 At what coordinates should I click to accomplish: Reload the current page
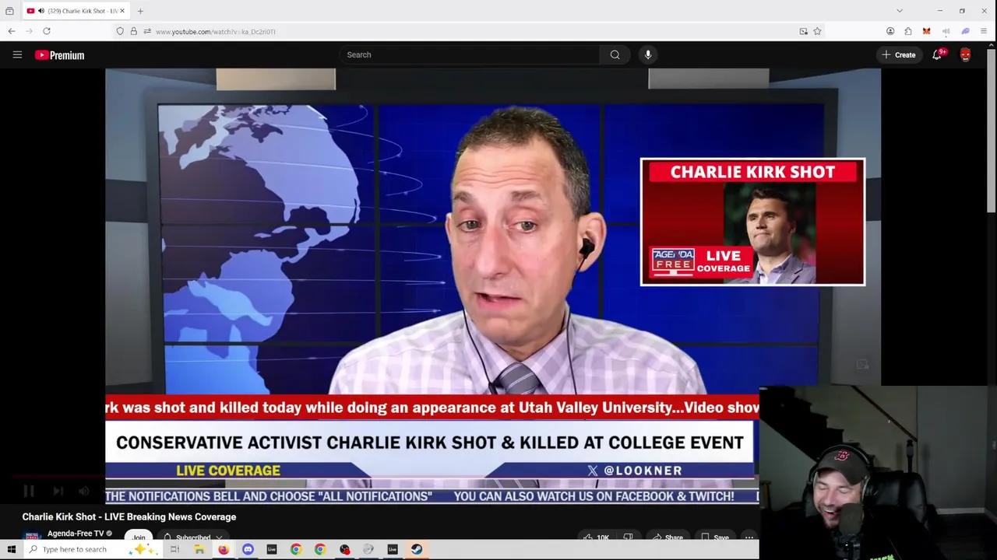(47, 31)
